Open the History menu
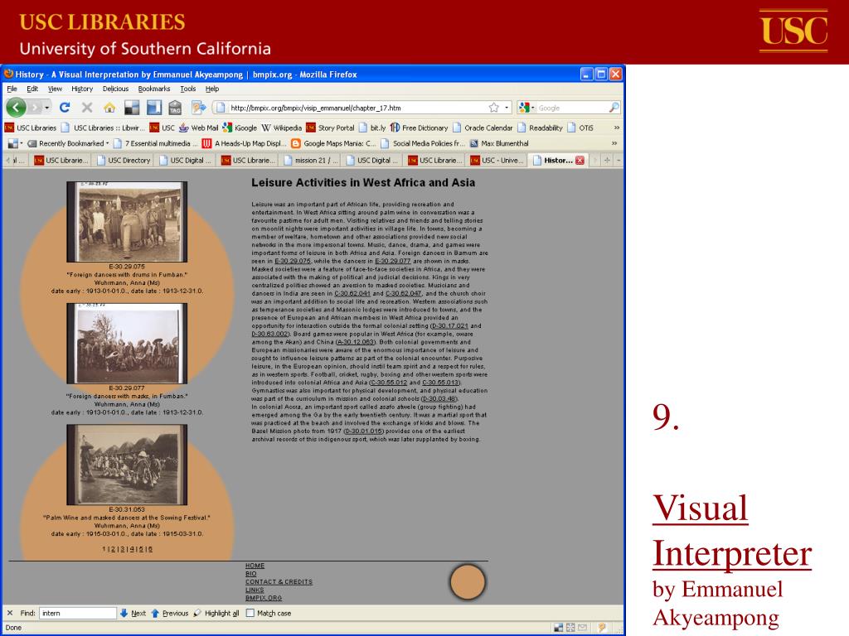 coord(82,89)
